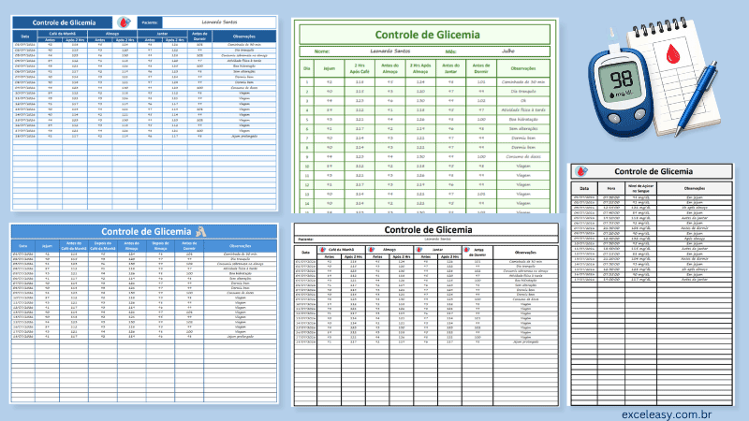Select the Dia column header in green sheet
This screenshot has width=749, height=421.
pos(307,68)
